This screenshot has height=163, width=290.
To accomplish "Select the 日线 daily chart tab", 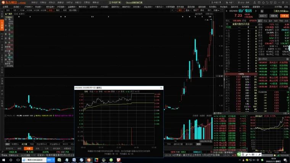I will click(50, 10).
